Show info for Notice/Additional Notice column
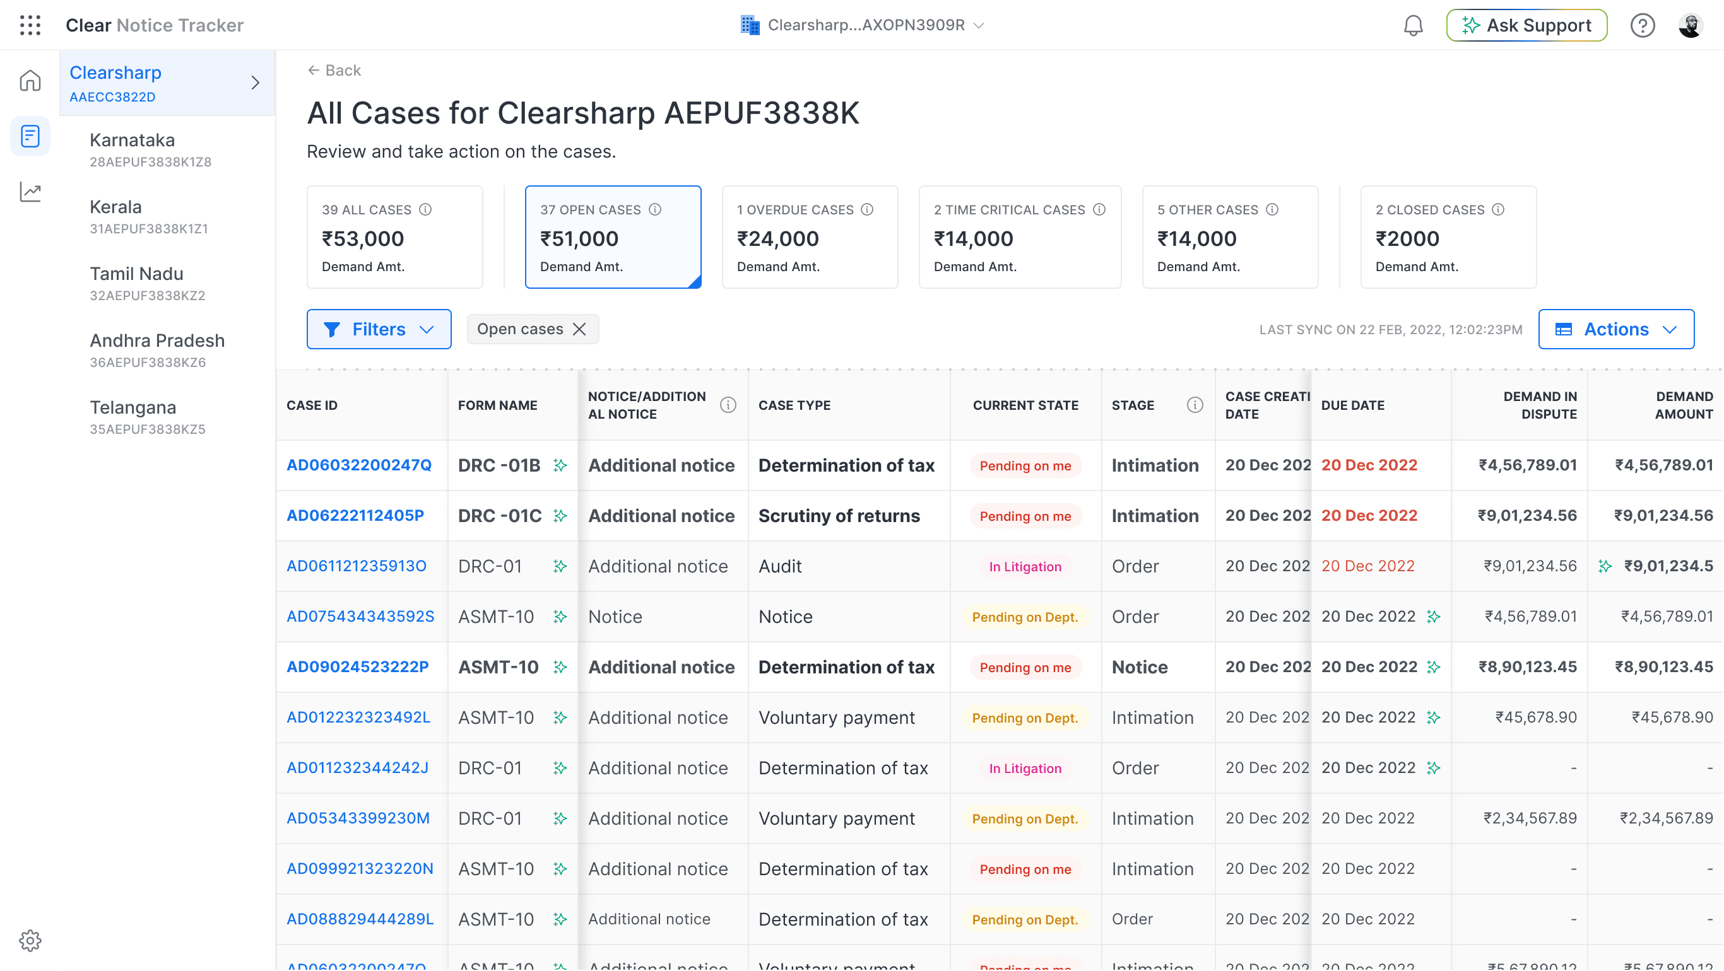The image size is (1724, 971). point(728,405)
